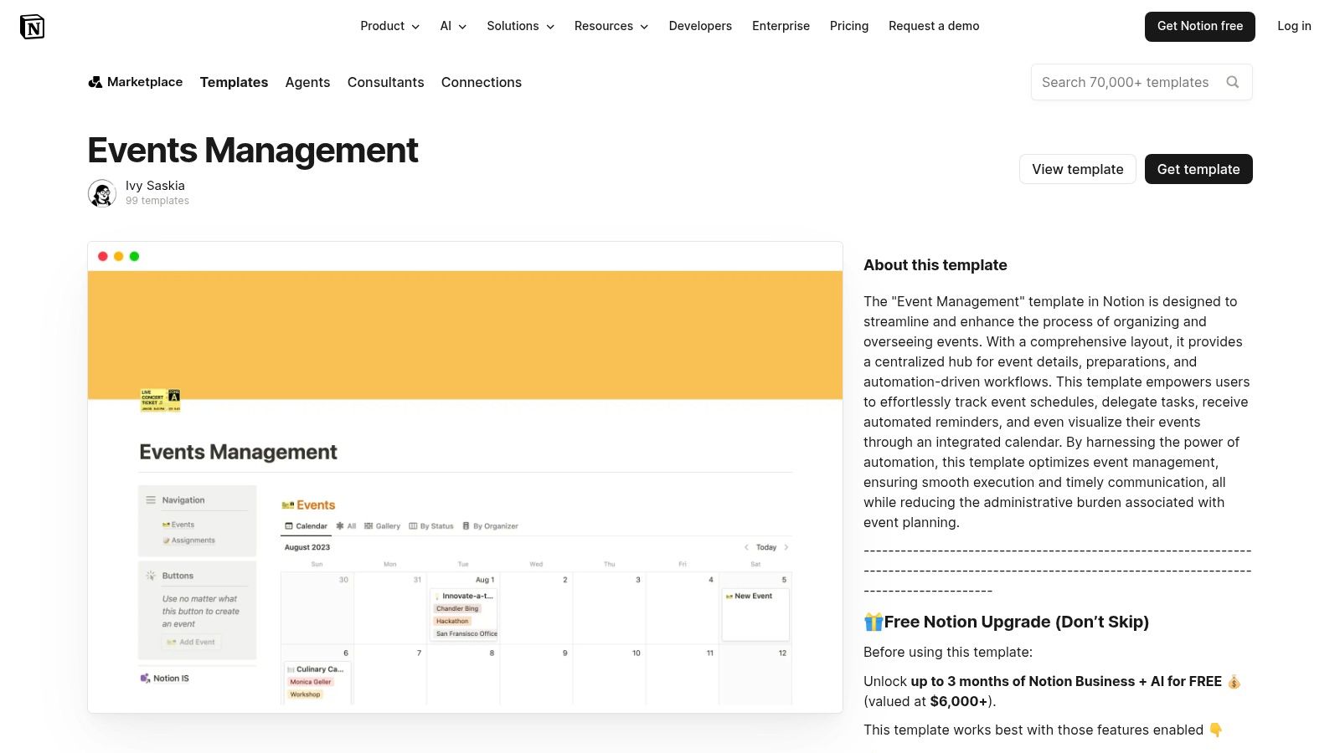Focus the Search 70,000+ templates field
The height and width of the screenshot is (753, 1340).
(1142, 82)
